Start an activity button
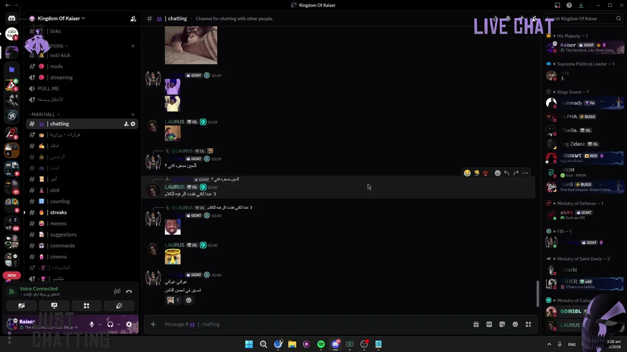 pyautogui.click(x=87, y=306)
